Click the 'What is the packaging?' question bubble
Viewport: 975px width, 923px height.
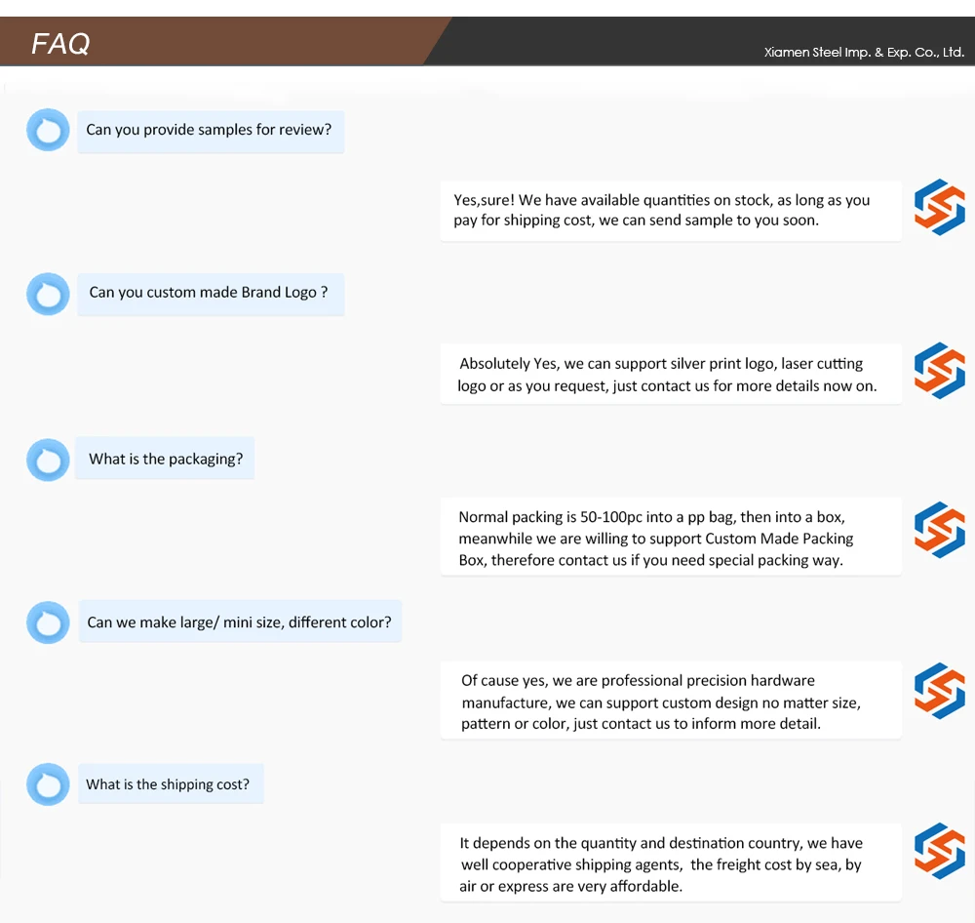click(166, 459)
